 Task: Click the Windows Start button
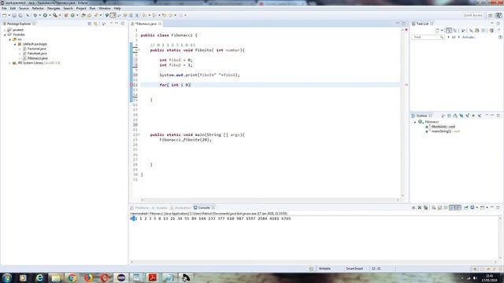tap(7, 277)
